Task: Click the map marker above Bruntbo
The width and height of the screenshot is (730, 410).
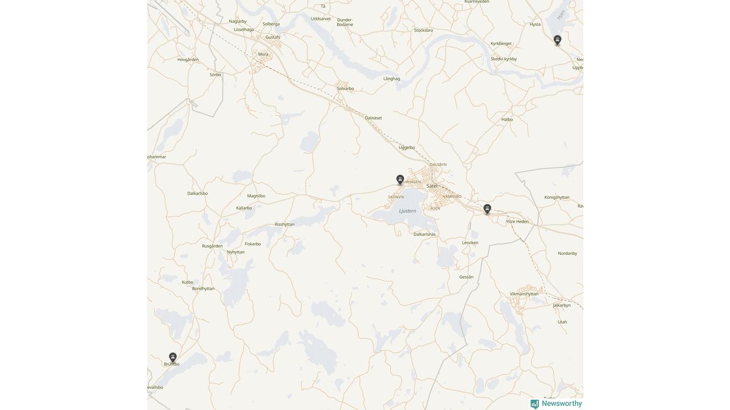Action: coord(173,357)
